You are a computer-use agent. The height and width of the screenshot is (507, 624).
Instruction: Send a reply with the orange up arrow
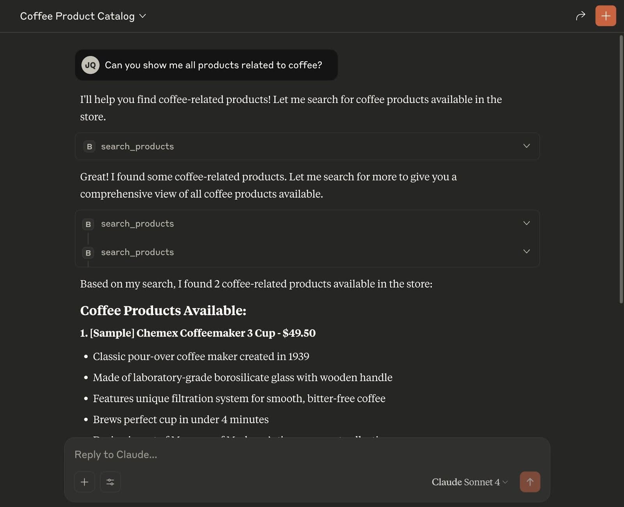click(530, 482)
